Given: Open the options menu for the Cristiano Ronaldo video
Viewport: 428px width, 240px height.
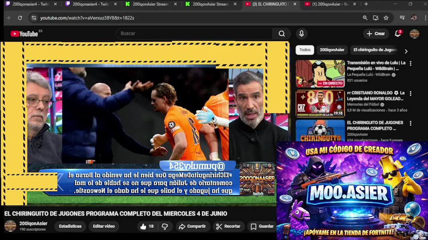Looking at the screenshot, I should pos(411,93).
